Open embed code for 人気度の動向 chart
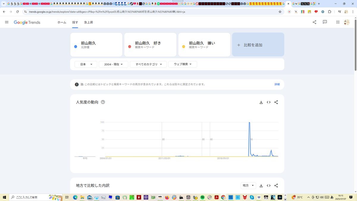The height and width of the screenshot is (201, 357). point(269,102)
